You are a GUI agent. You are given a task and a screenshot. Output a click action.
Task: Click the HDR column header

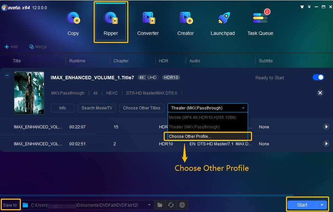point(164,61)
